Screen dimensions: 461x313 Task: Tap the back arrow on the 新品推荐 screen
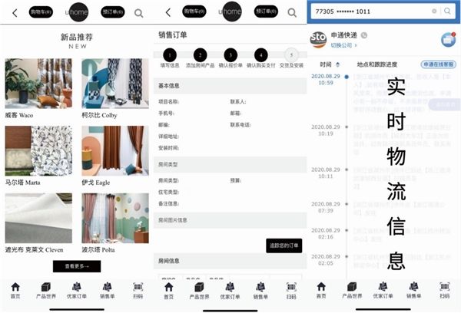point(14,12)
